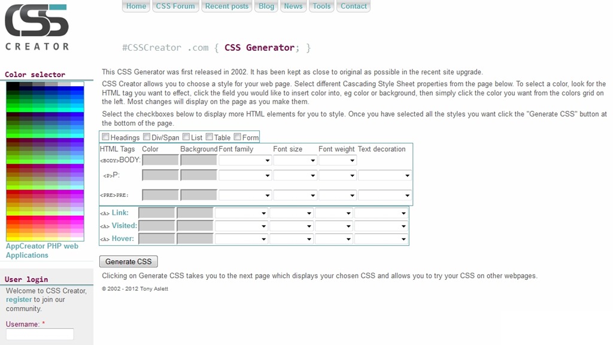The height and width of the screenshot is (345, 613).
Task: Open the PRE Font size dropdown
Action: [295, 195]
